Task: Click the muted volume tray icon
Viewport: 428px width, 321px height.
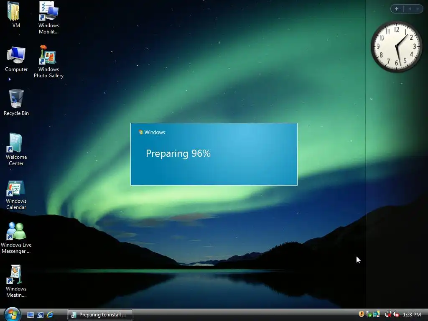Action: click(396, 314)
